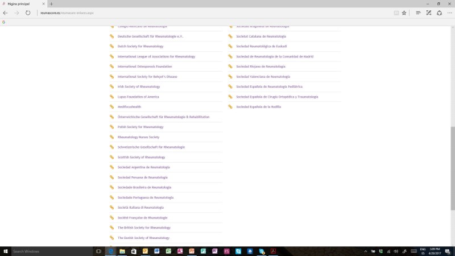The image size is (455, 256).
Task: Open Sociedad Reumatológica de Euskadi link
Action: pos(261,47)
